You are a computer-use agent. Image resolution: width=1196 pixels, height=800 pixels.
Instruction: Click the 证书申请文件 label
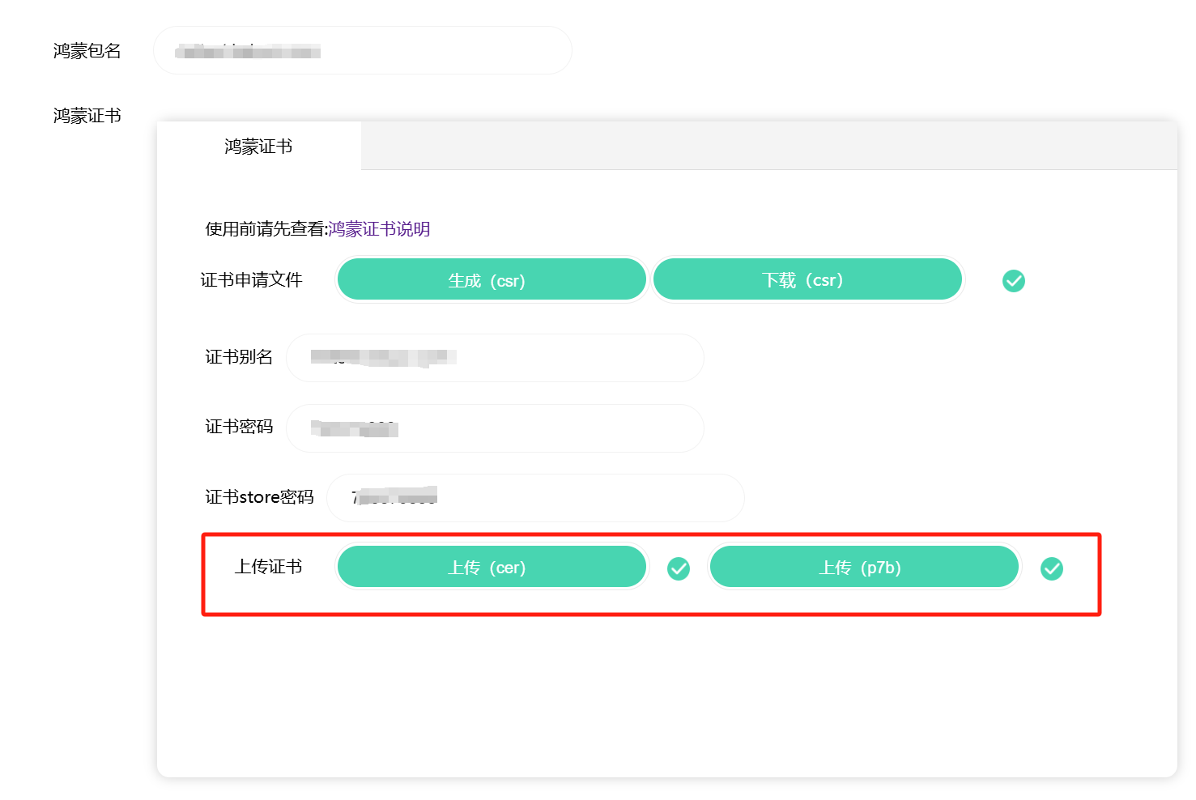[251, 280]
